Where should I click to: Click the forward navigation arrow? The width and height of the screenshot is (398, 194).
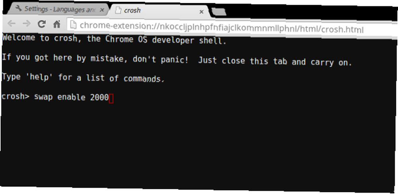[26, 24]
